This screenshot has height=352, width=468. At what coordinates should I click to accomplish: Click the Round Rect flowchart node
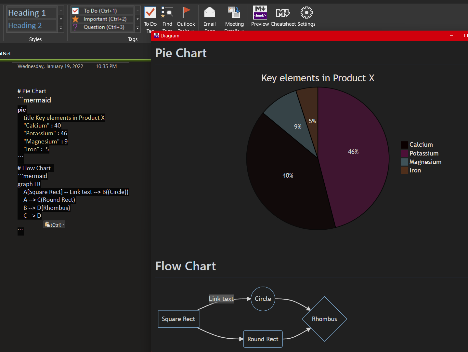pos(263,339)
